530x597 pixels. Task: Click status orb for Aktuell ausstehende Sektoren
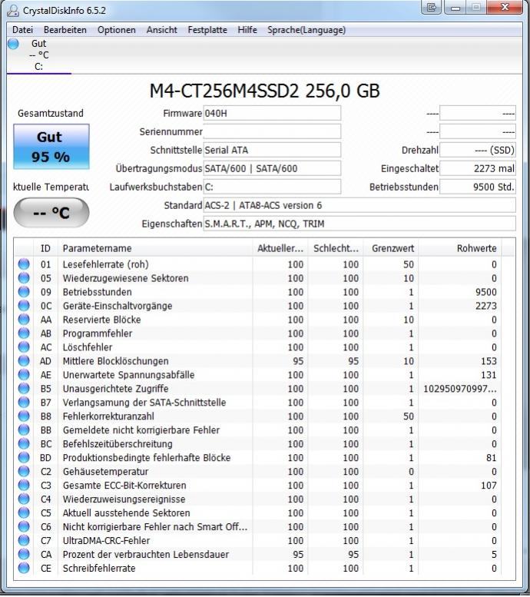24,512
